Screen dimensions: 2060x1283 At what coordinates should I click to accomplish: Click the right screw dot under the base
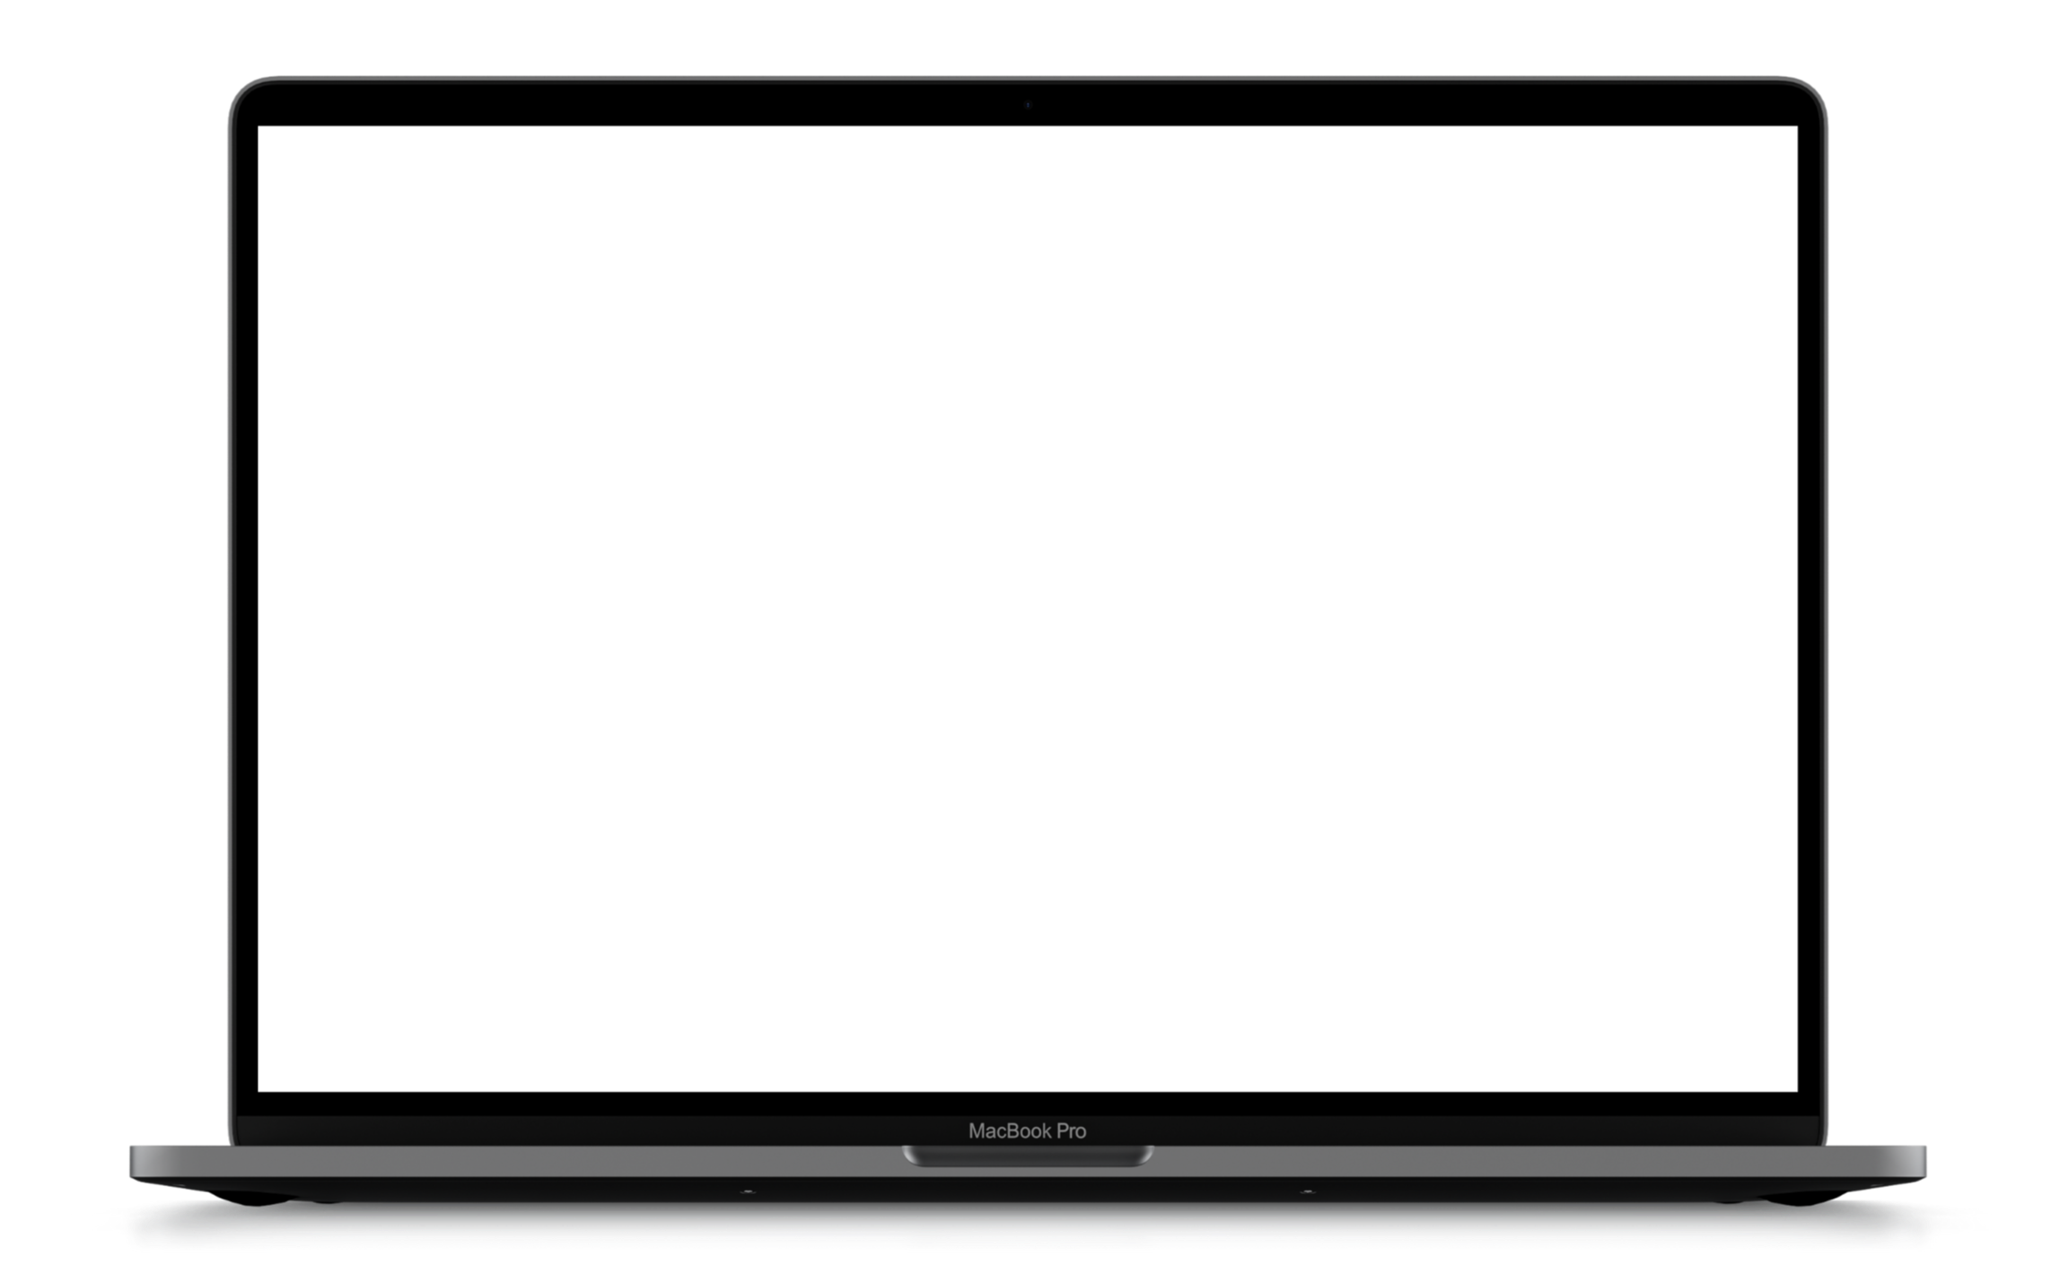click(1307, 1191)
